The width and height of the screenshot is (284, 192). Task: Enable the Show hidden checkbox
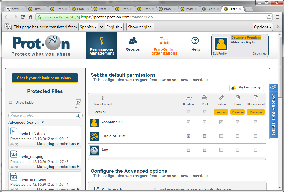[x=11, y=102]
